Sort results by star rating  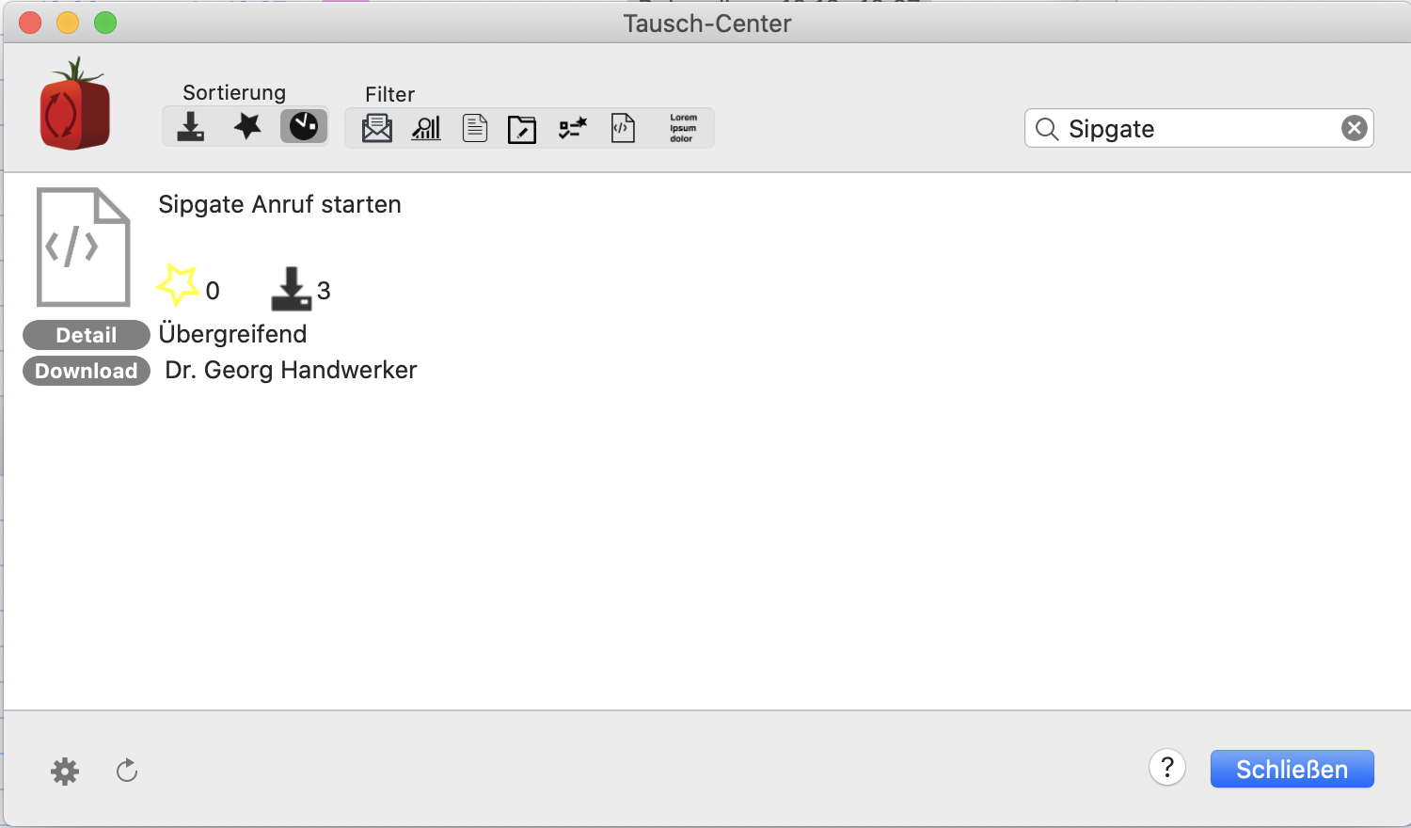pos(247,126)
